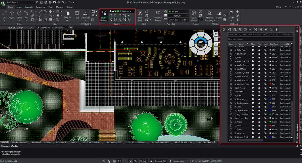Open the help icon in Layers Manager panel

tap(276, 29)
